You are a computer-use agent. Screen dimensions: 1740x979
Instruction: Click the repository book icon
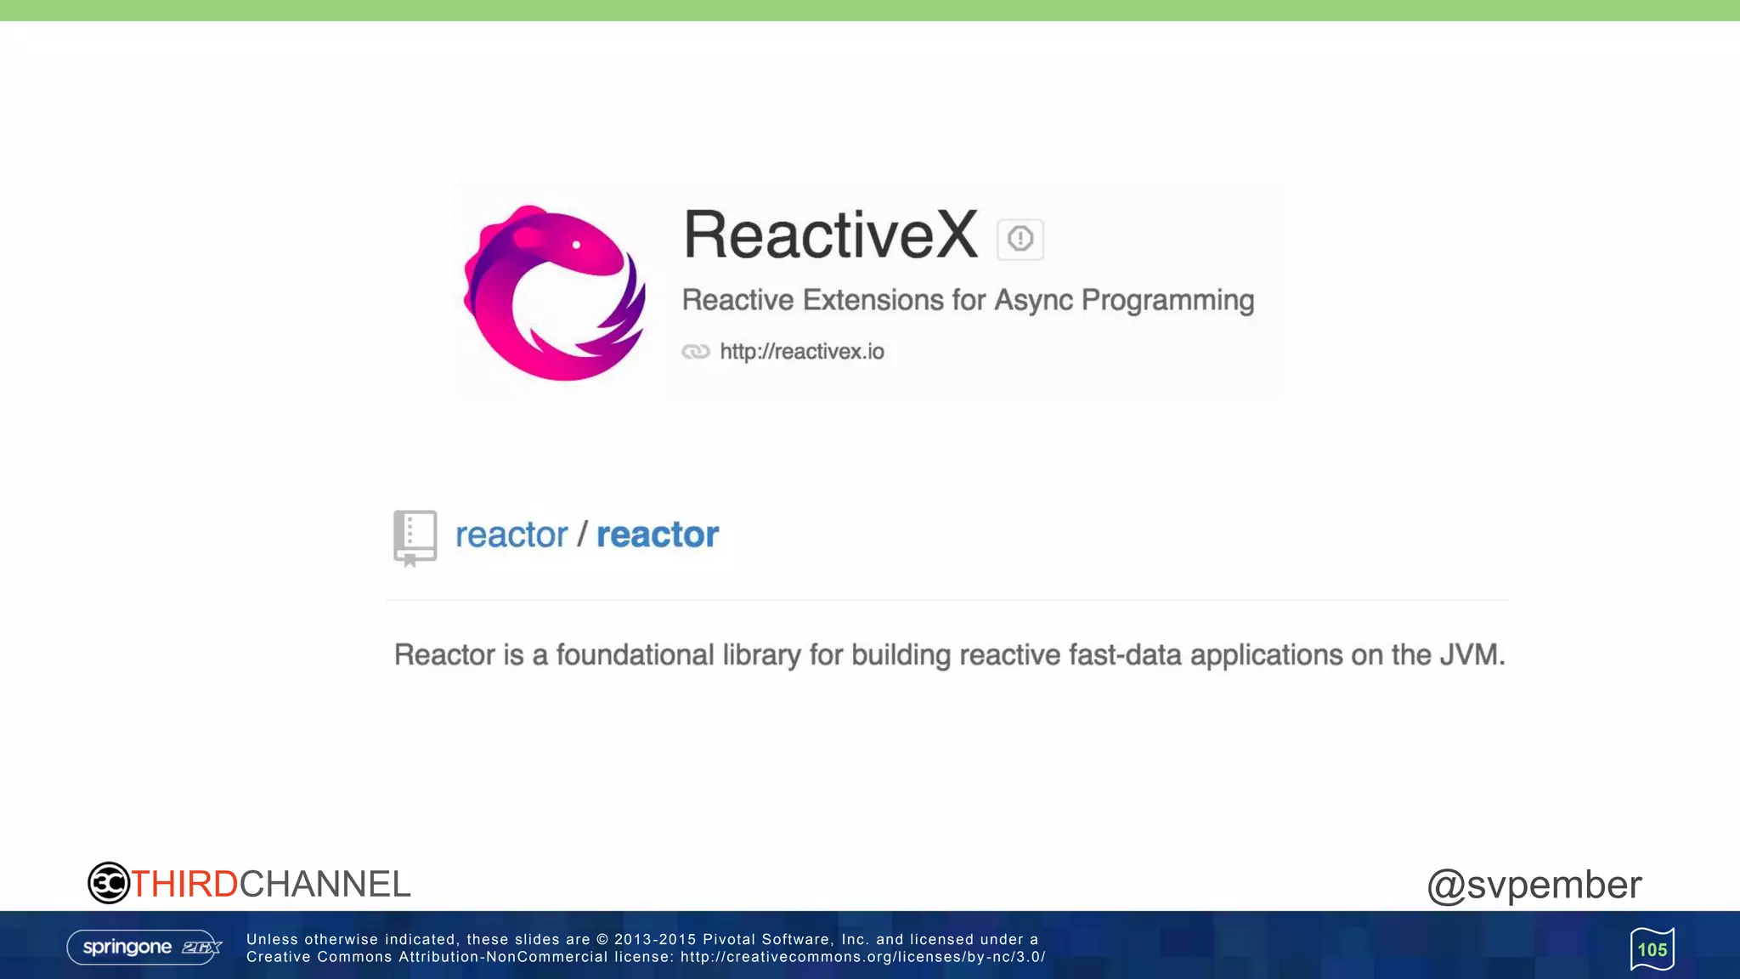[x=415, y=537]
